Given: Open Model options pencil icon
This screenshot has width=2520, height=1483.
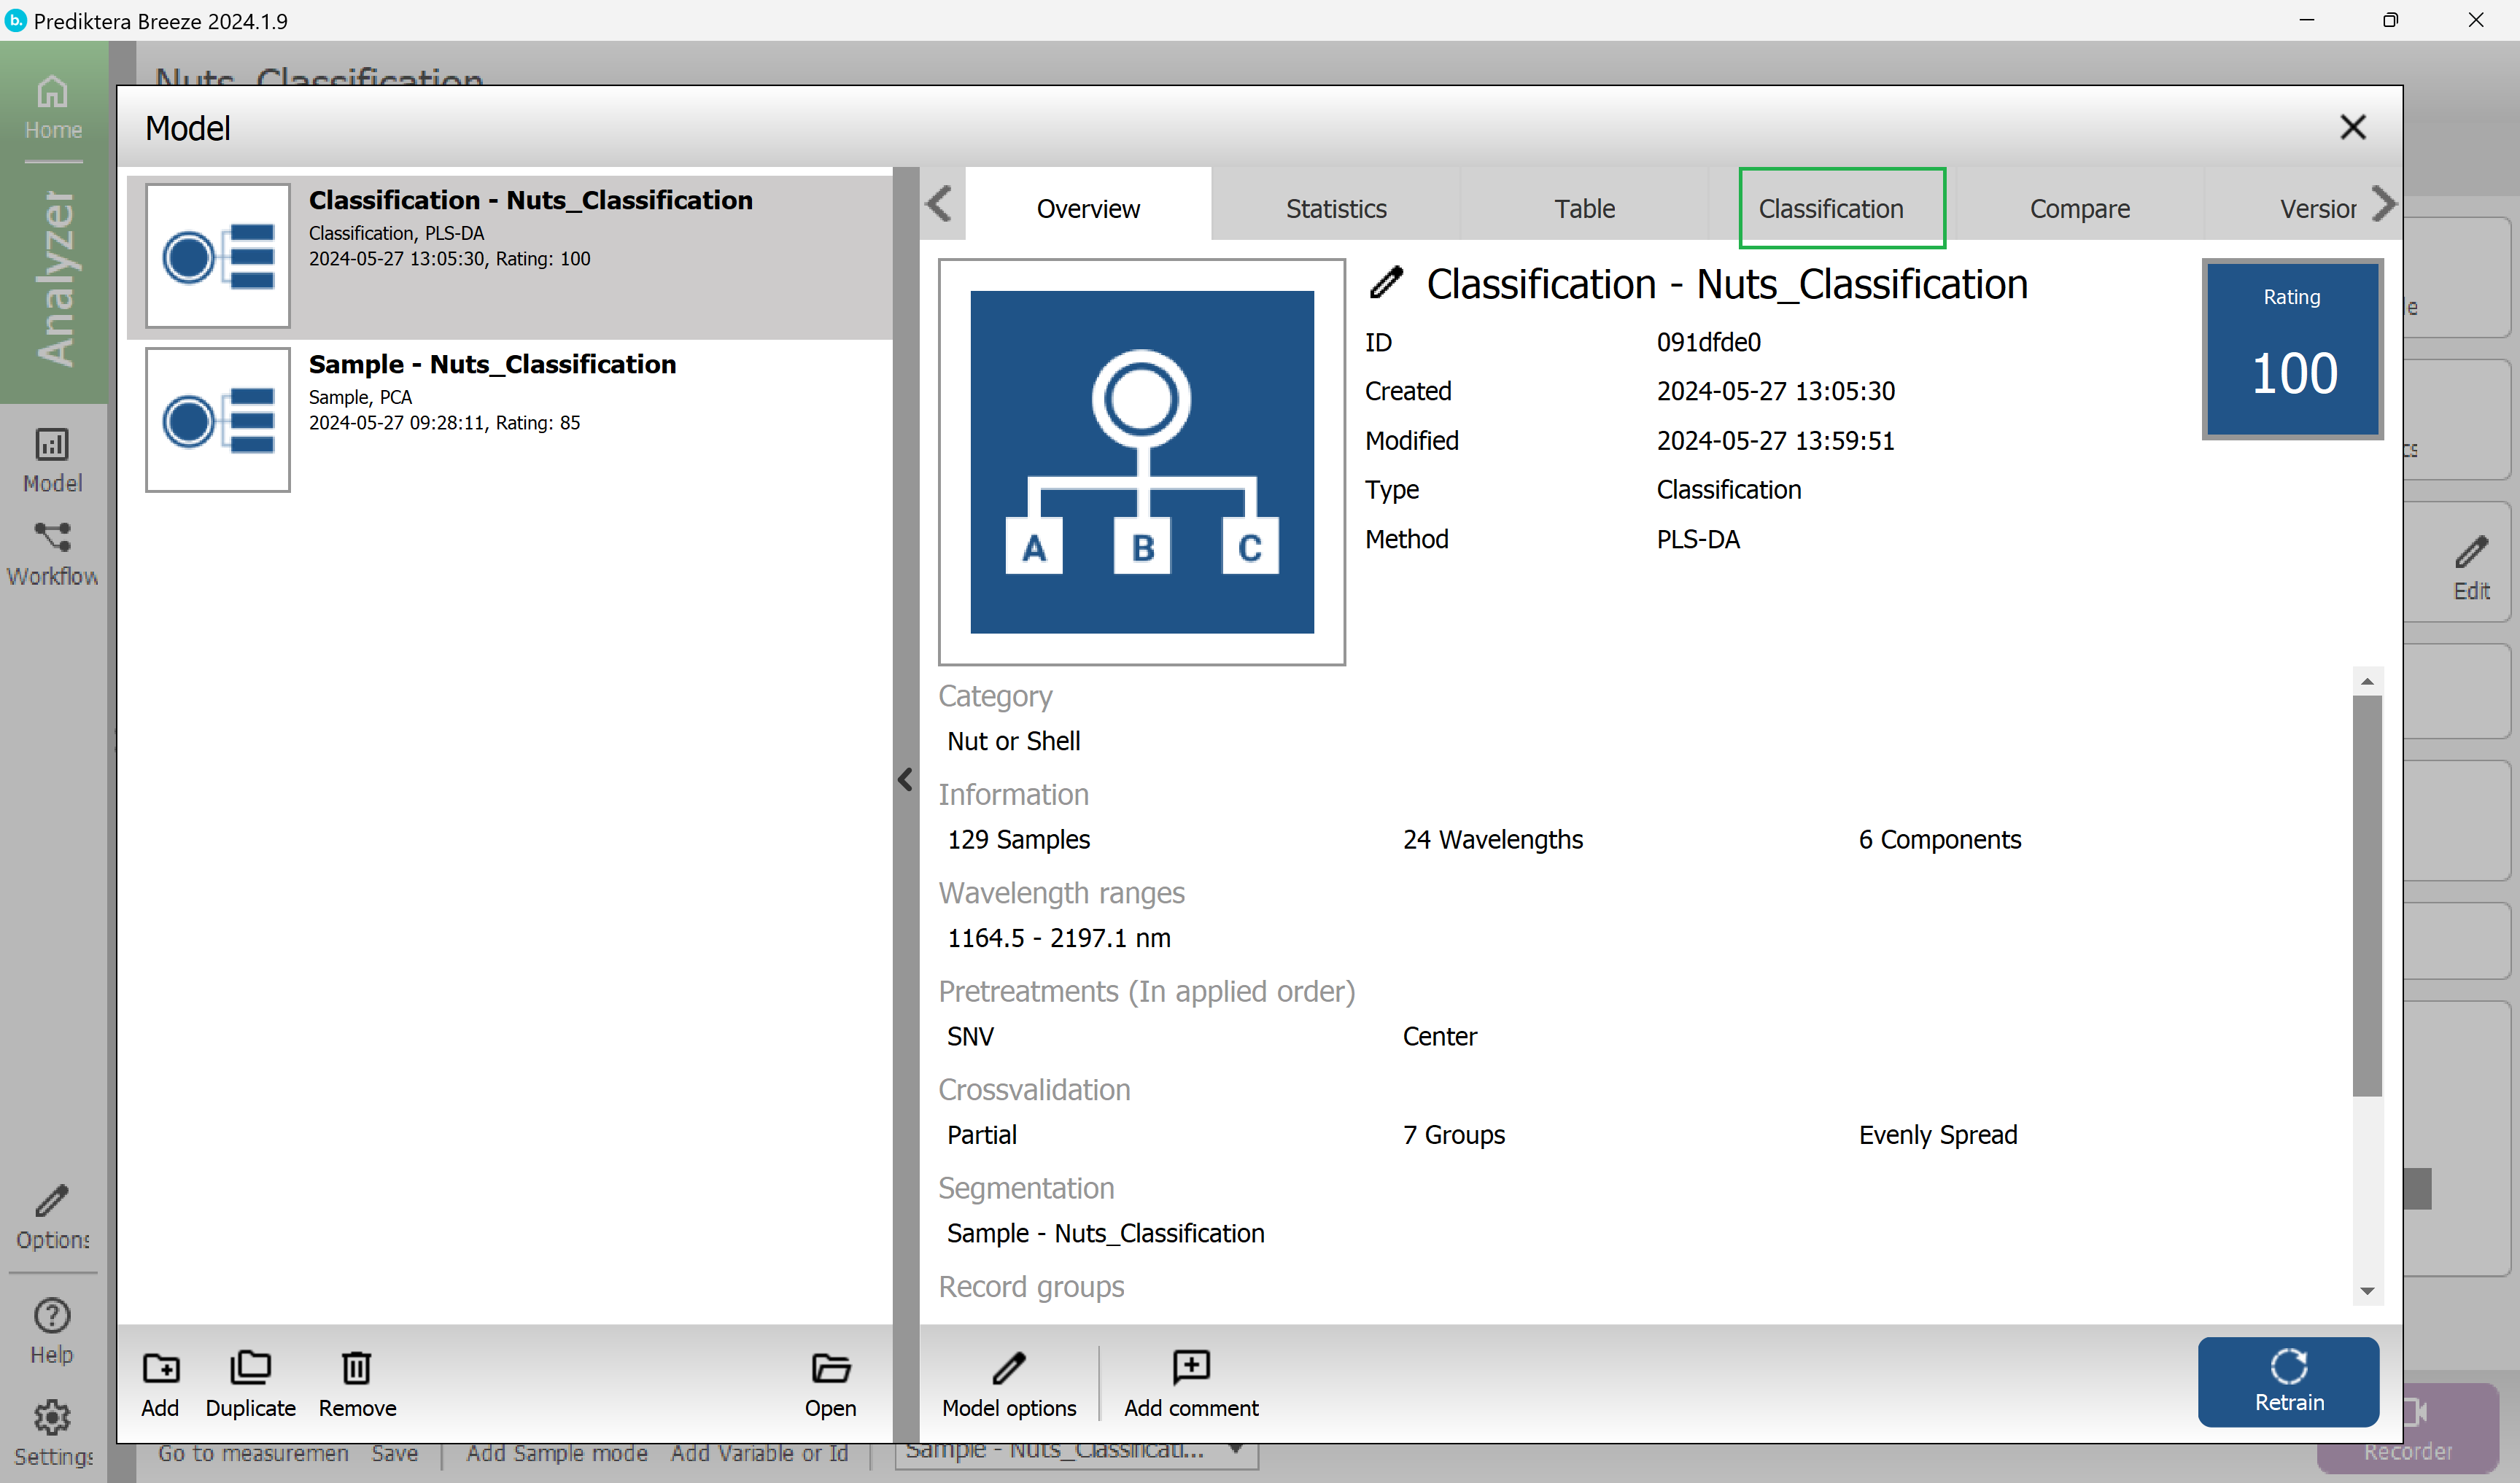Looking at the screenshot, I should point(1008,1367).
